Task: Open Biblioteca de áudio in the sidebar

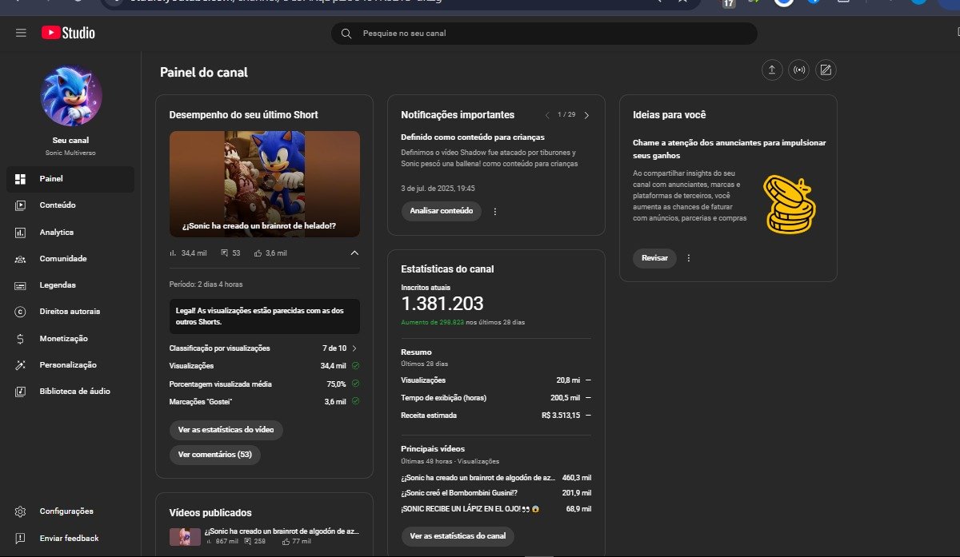Action: (70, 392)
